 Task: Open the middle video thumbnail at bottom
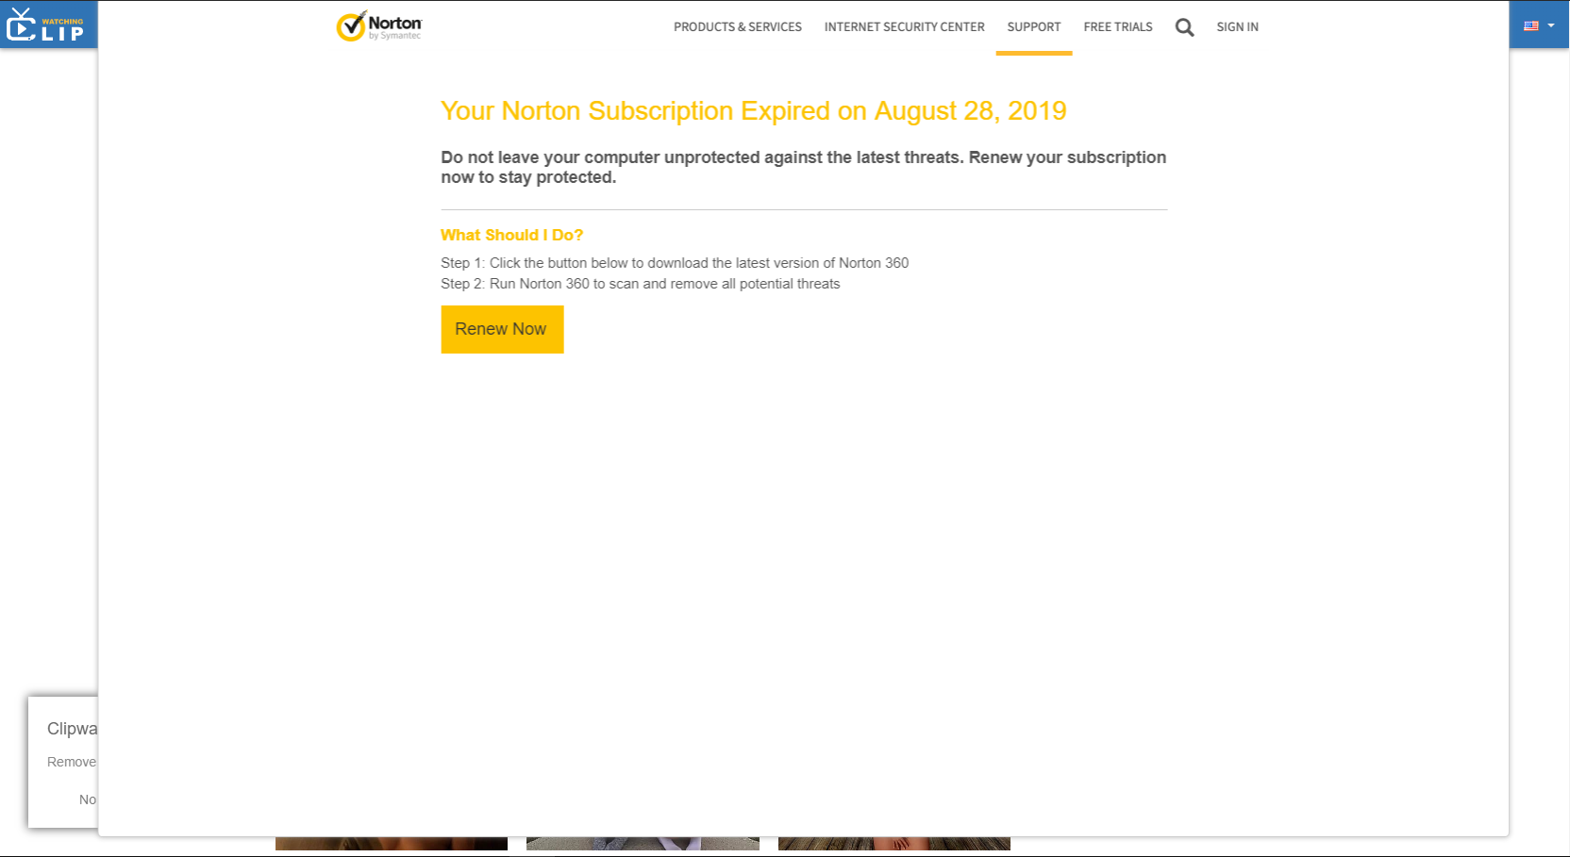(x=642, y=844)
